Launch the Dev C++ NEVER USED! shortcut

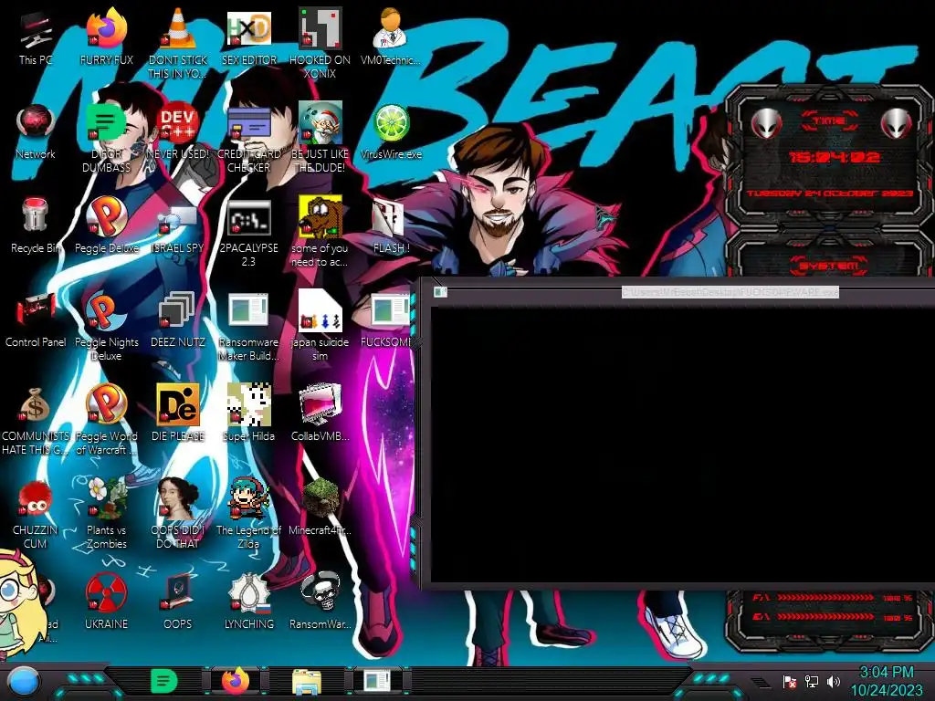coord(178,123)
